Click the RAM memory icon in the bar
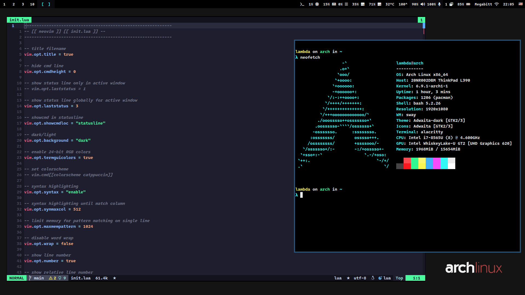The image size is (525, 295). (334, 4)
